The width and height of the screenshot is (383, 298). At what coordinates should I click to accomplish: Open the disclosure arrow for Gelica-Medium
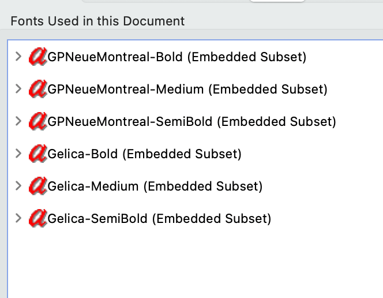coord(18,186)
